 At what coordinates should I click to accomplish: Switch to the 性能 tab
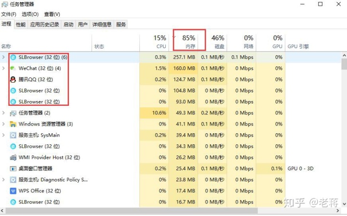click(x=21, y=25)
